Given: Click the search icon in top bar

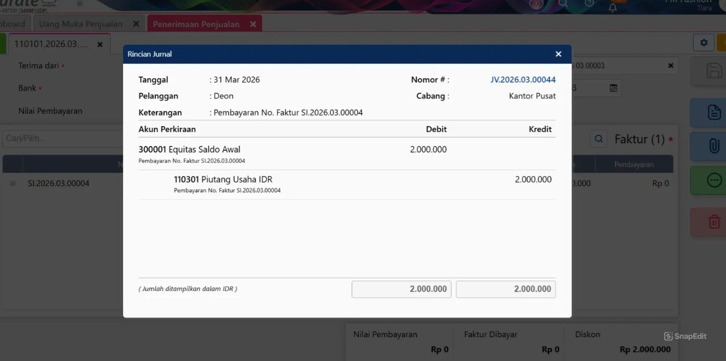Looking at the screenshot, I should click(x=563, y=3).
